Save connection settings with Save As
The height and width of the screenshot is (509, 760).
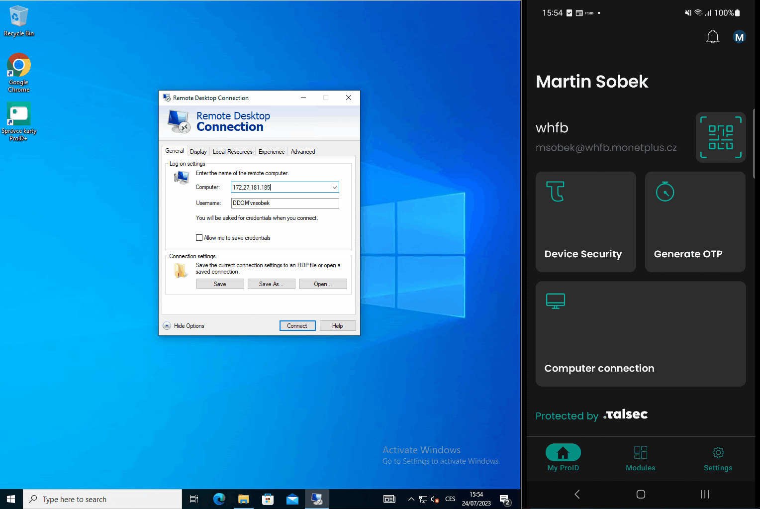pos(271,284)
